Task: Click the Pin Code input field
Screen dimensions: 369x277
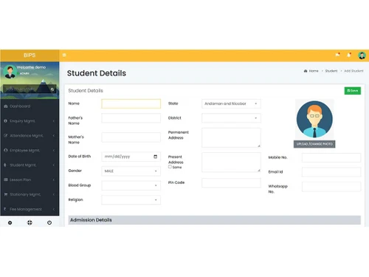Action: pyautogui.click(x=231, y=183)
